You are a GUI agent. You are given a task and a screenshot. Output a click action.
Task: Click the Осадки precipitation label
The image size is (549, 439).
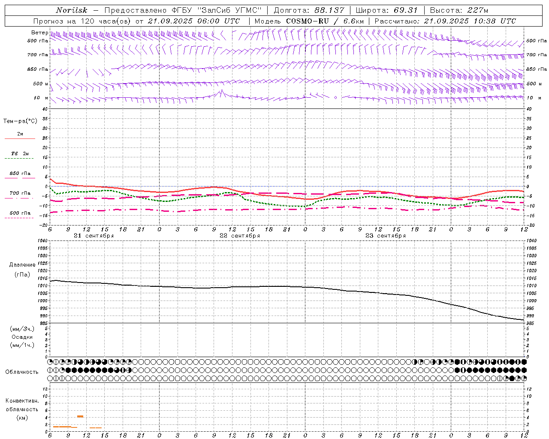22,337
